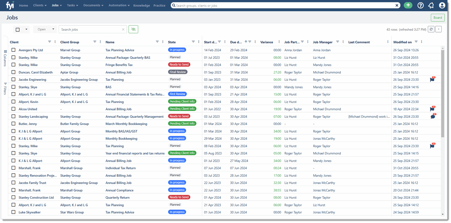Open the Client column options menu

pyautogui.click(x=55, y=42)
